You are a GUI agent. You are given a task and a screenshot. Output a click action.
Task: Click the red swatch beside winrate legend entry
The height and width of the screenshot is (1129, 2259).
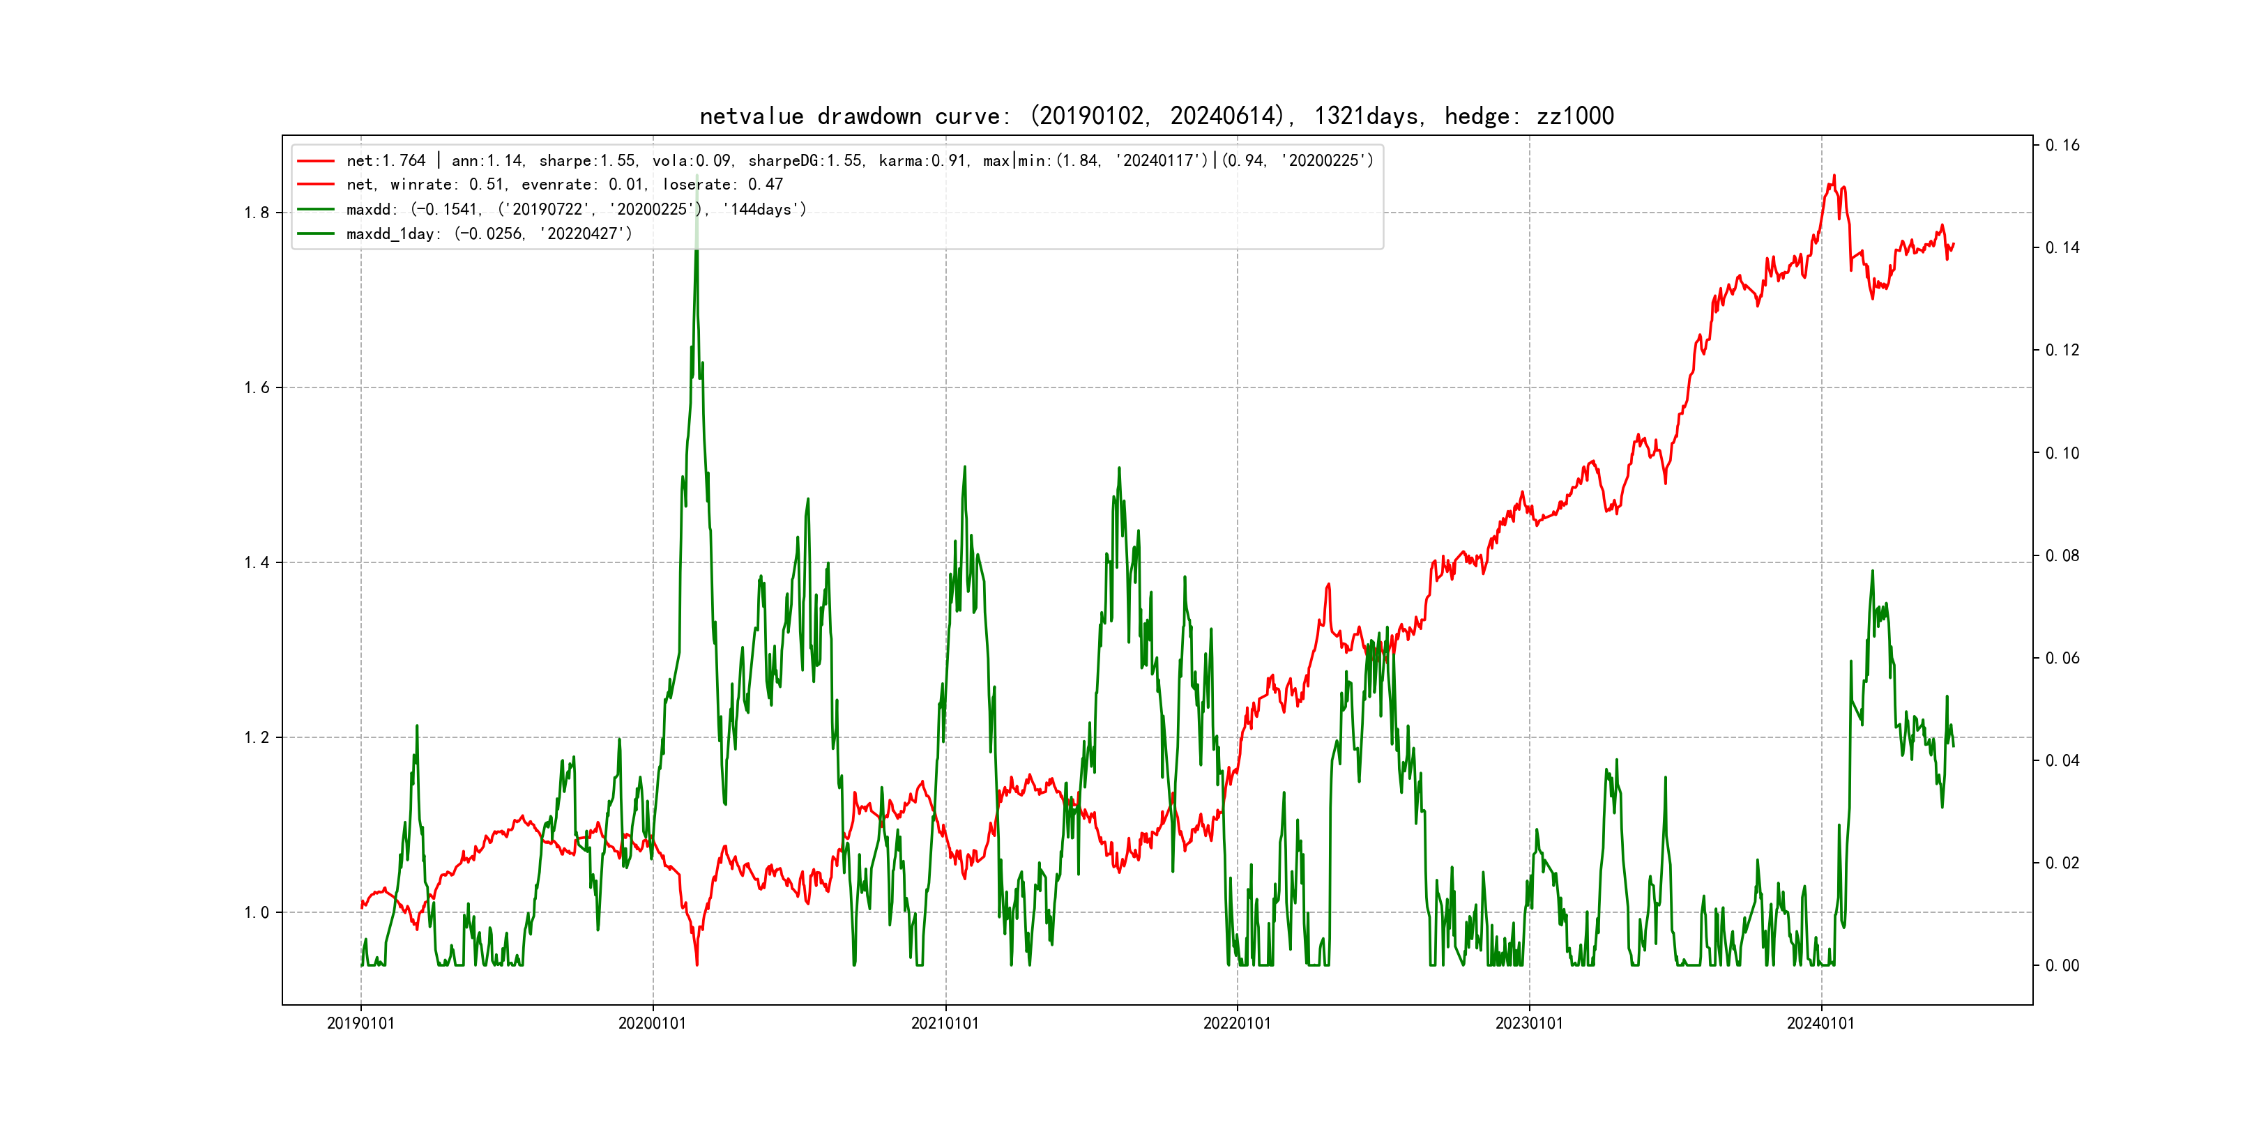tap(316, 185)
